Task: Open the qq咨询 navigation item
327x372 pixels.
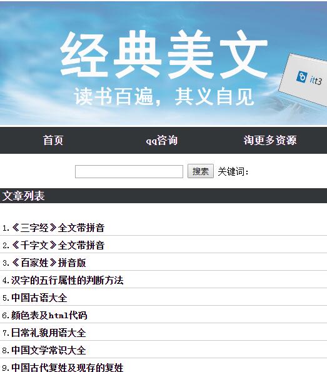Action: [162, 140]
